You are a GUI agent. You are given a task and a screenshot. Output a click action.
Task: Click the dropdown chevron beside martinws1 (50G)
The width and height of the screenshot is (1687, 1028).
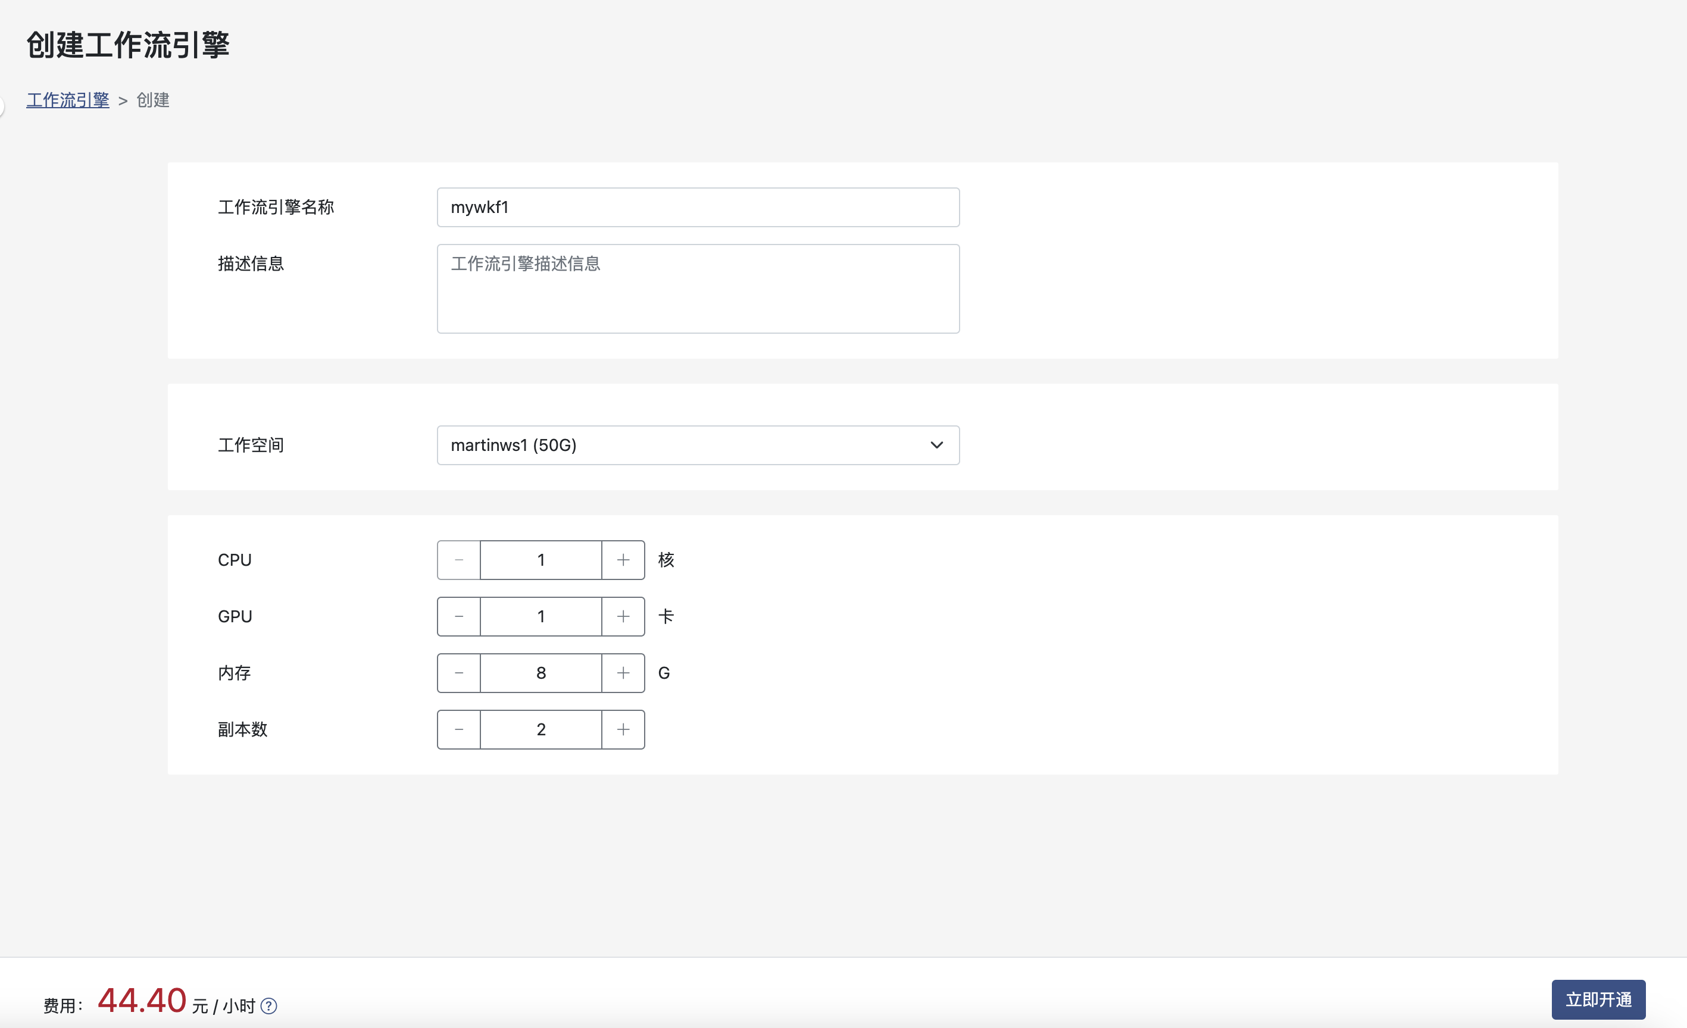[x=936, y=446]
